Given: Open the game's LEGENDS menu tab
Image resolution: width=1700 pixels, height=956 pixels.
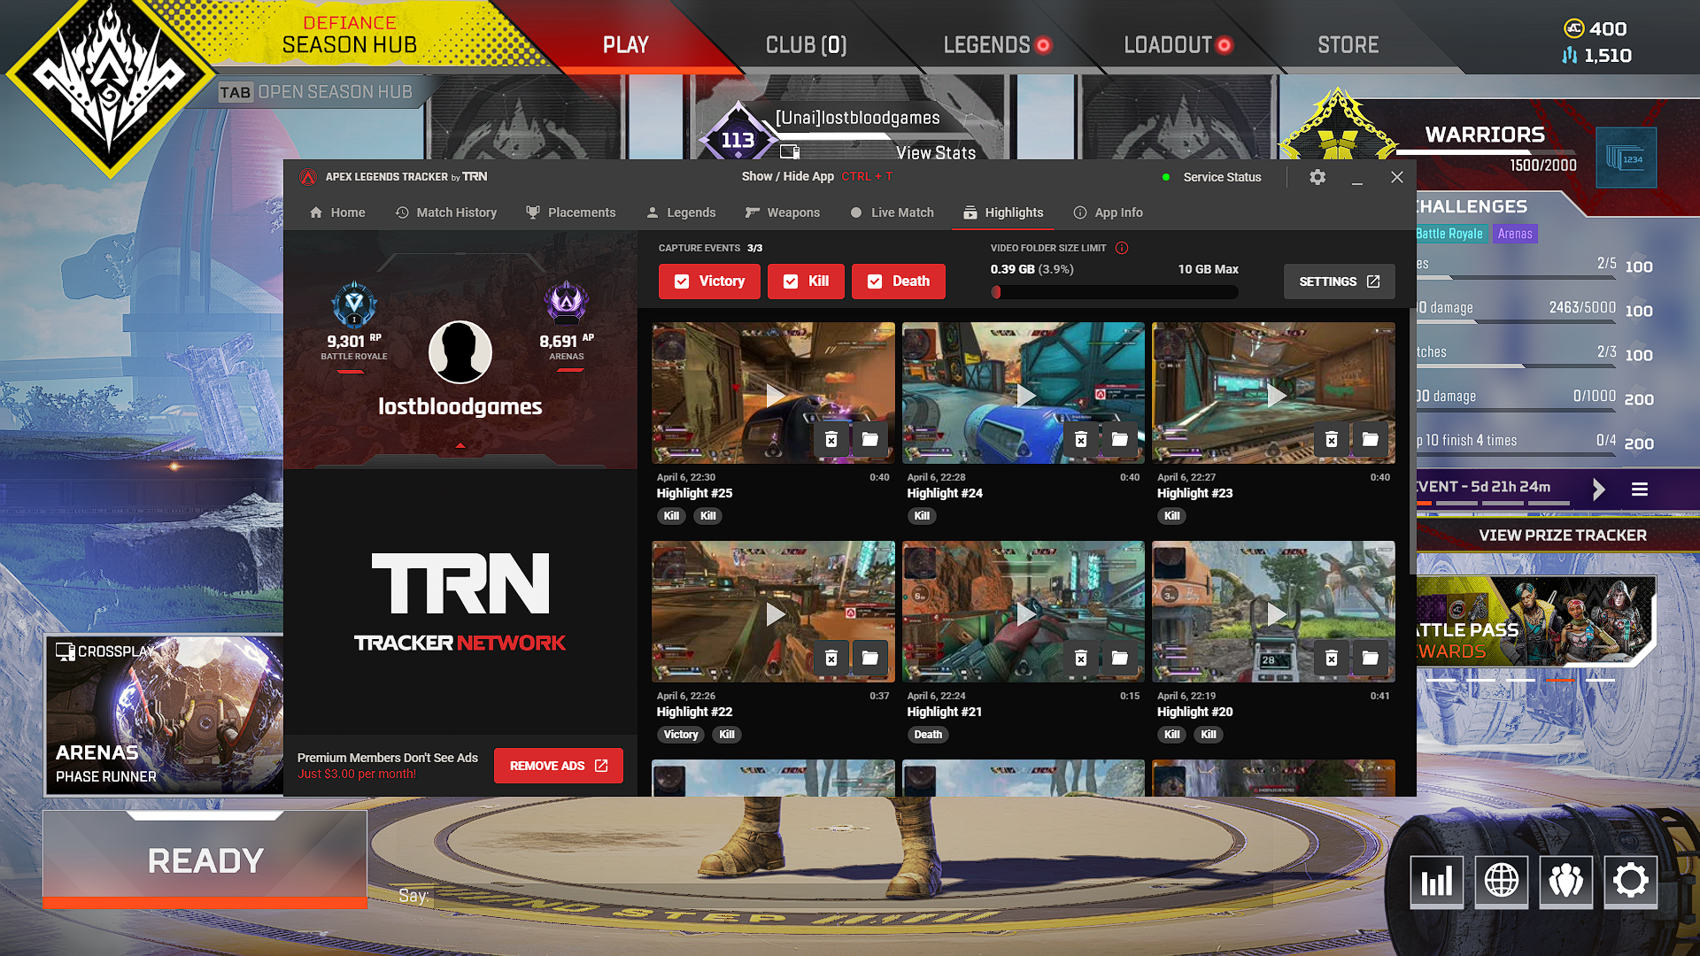Looking at the screenshot, I should point(997,45).
